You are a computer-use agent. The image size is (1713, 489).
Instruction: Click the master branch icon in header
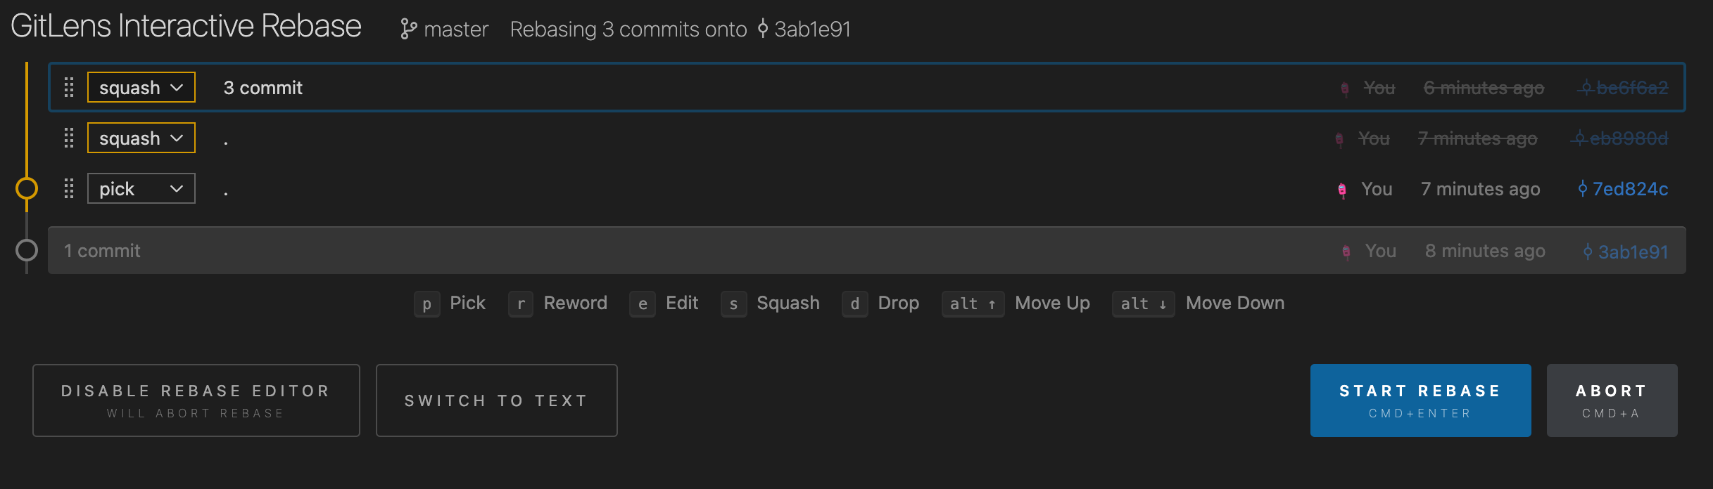click(x=408, y=30)
